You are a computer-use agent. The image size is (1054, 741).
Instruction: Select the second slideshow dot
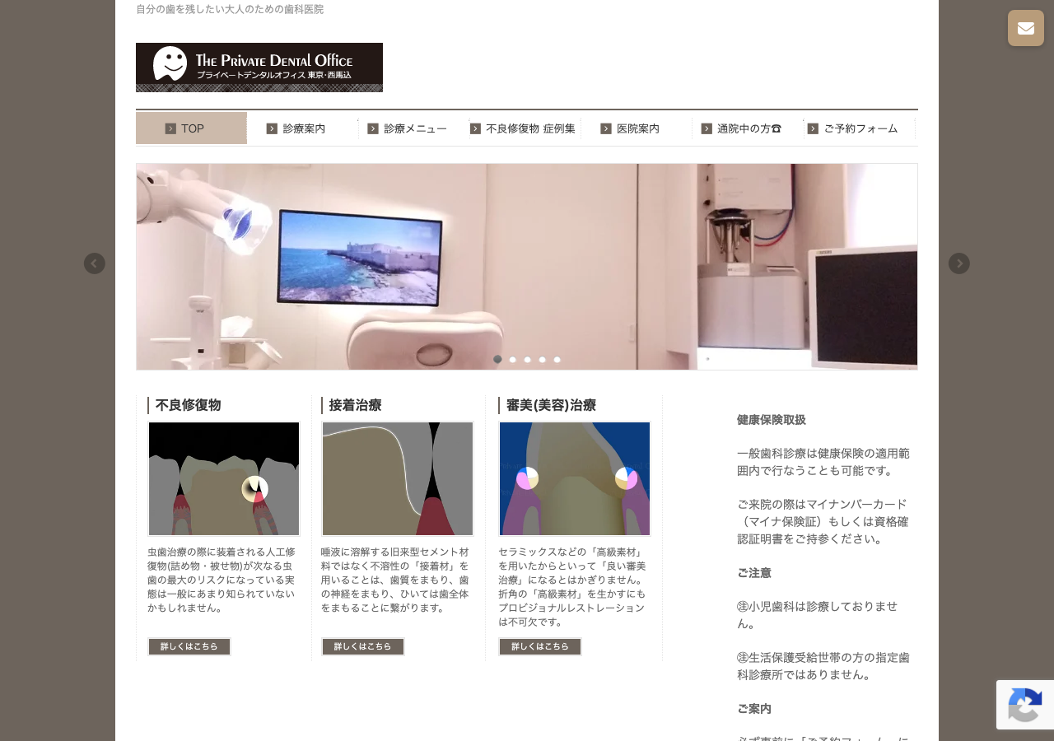tap(513, 360)
